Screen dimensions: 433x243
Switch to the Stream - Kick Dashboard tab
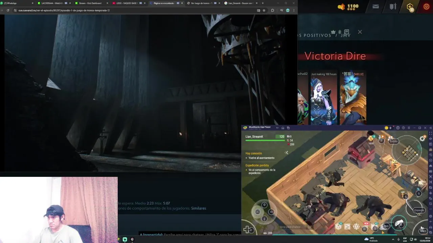91,3
